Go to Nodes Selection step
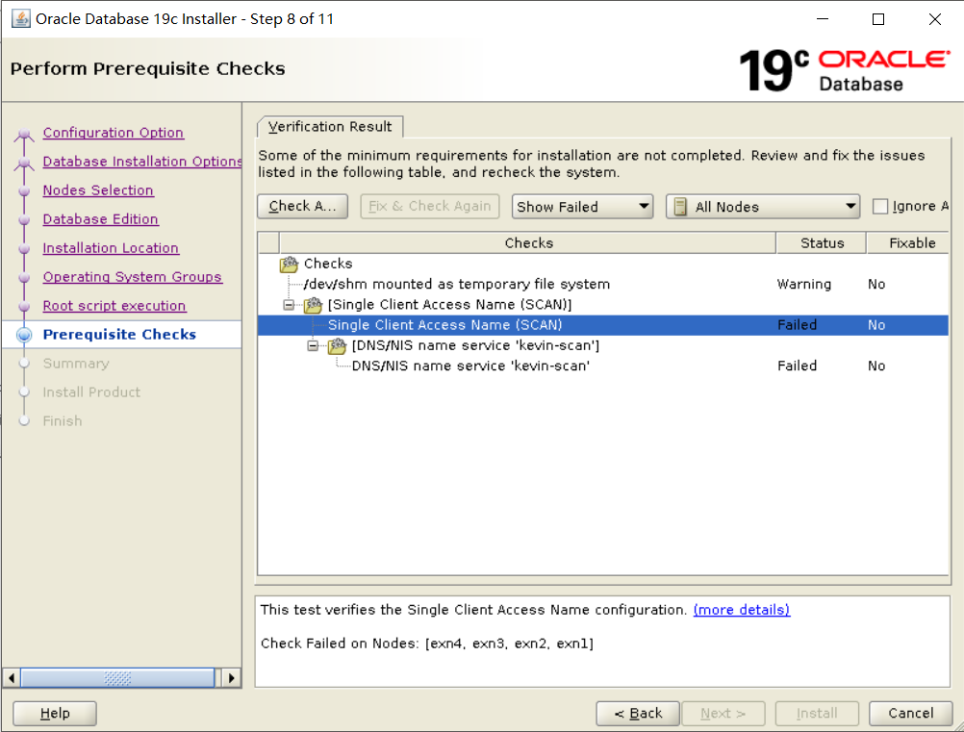964x732 pixels. 98,190
